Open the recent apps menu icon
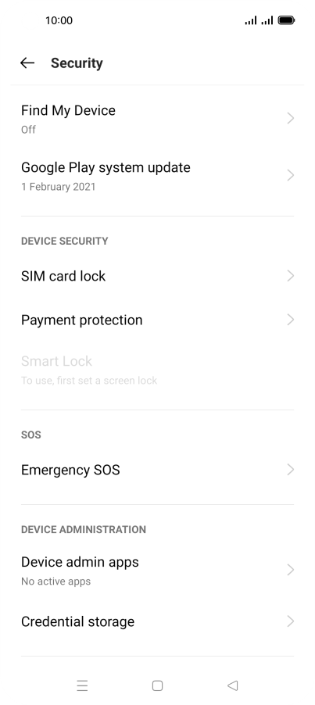Screen dimensions: 315x705 82,685
